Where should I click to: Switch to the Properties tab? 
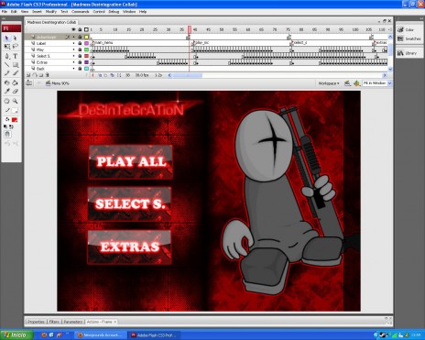[x=36, y=322]
